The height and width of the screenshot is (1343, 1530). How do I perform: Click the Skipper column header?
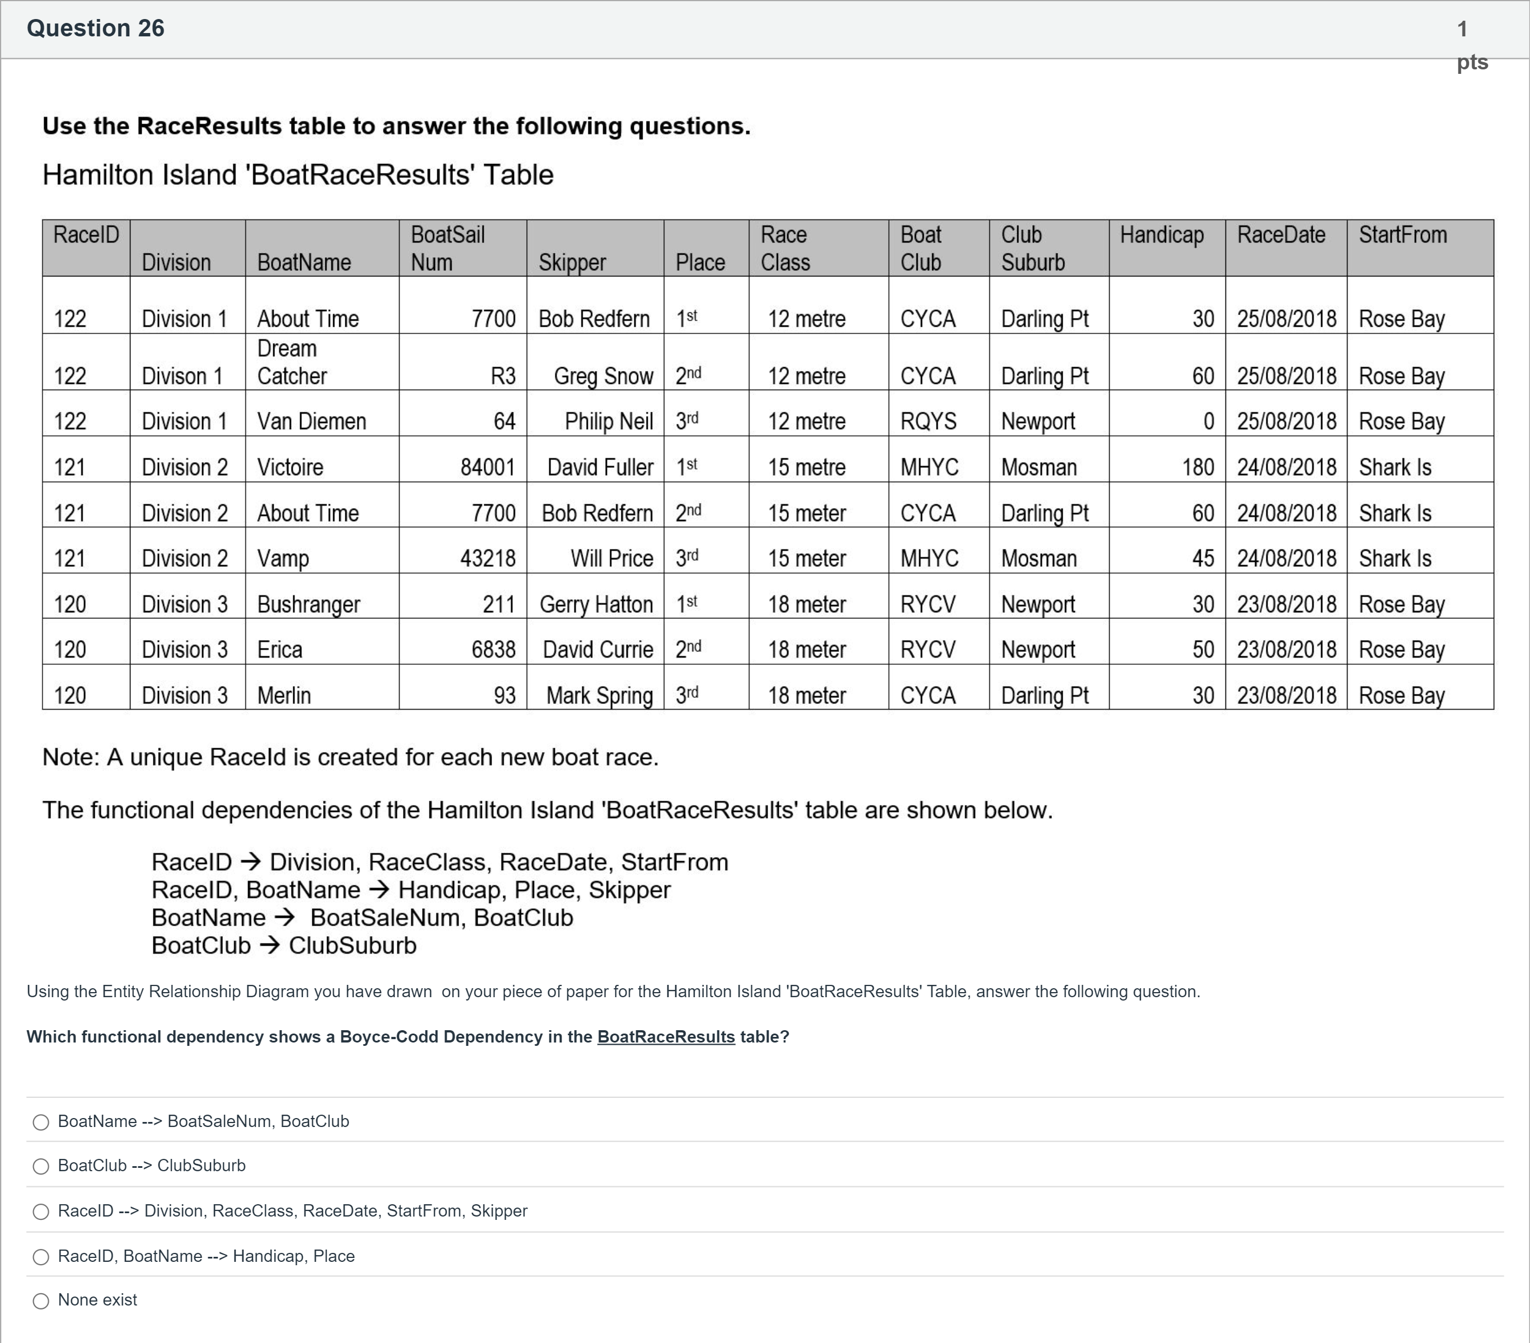[x=573, y=262]
